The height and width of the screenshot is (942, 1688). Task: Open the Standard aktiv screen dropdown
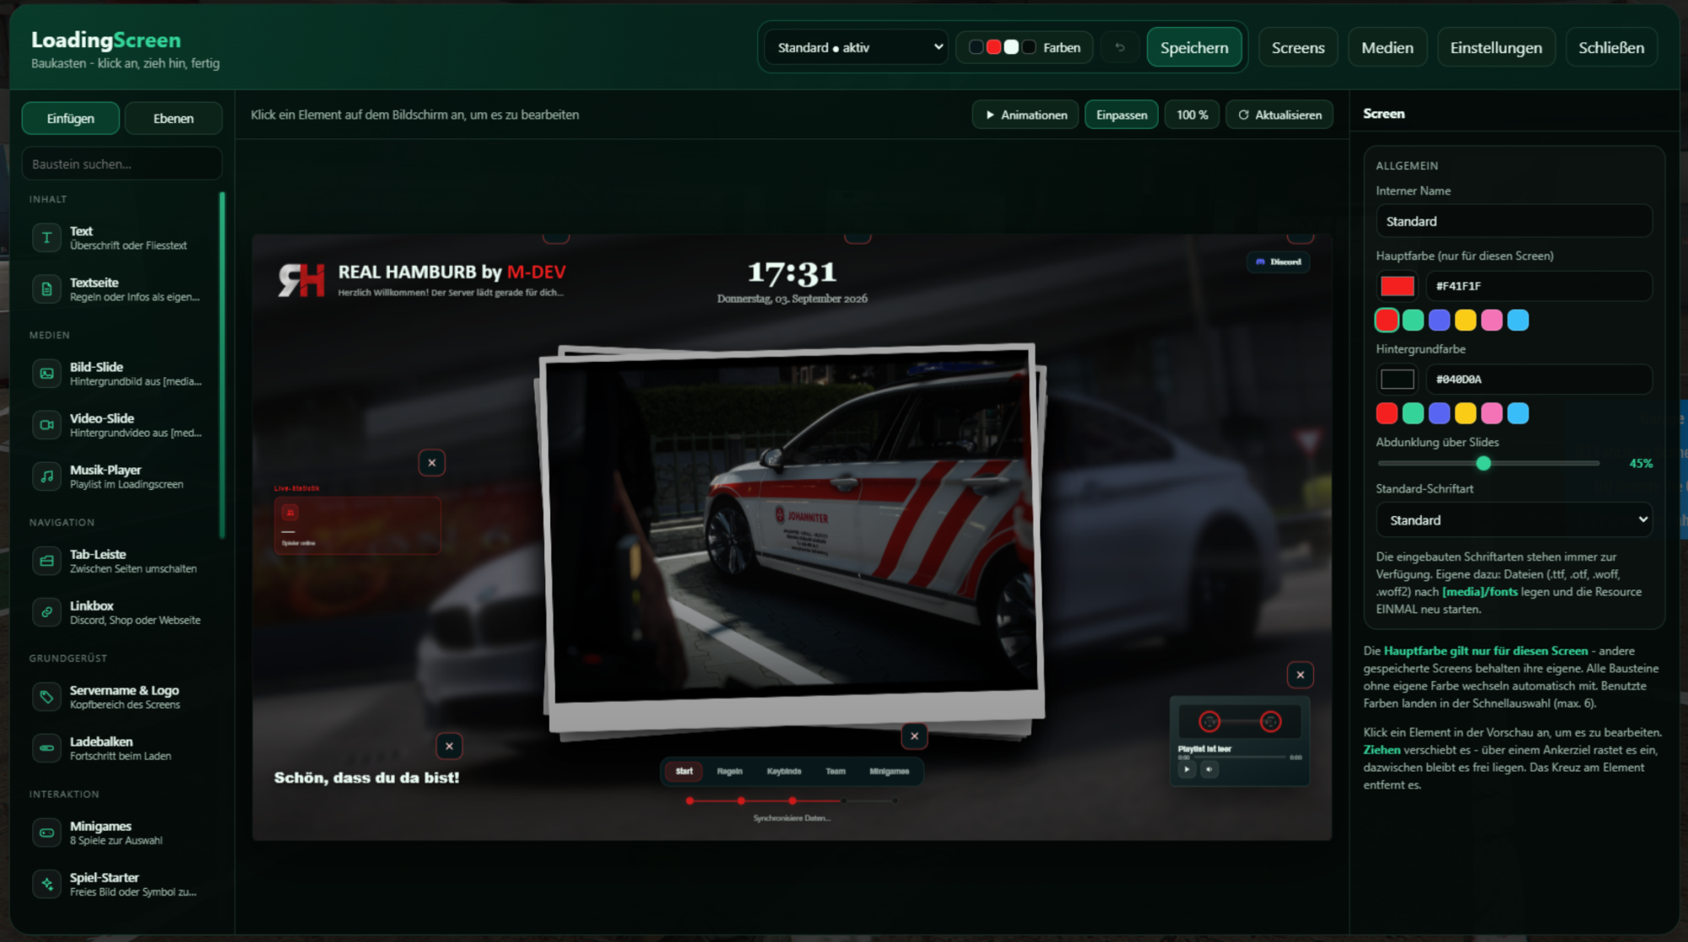point(856,47)
